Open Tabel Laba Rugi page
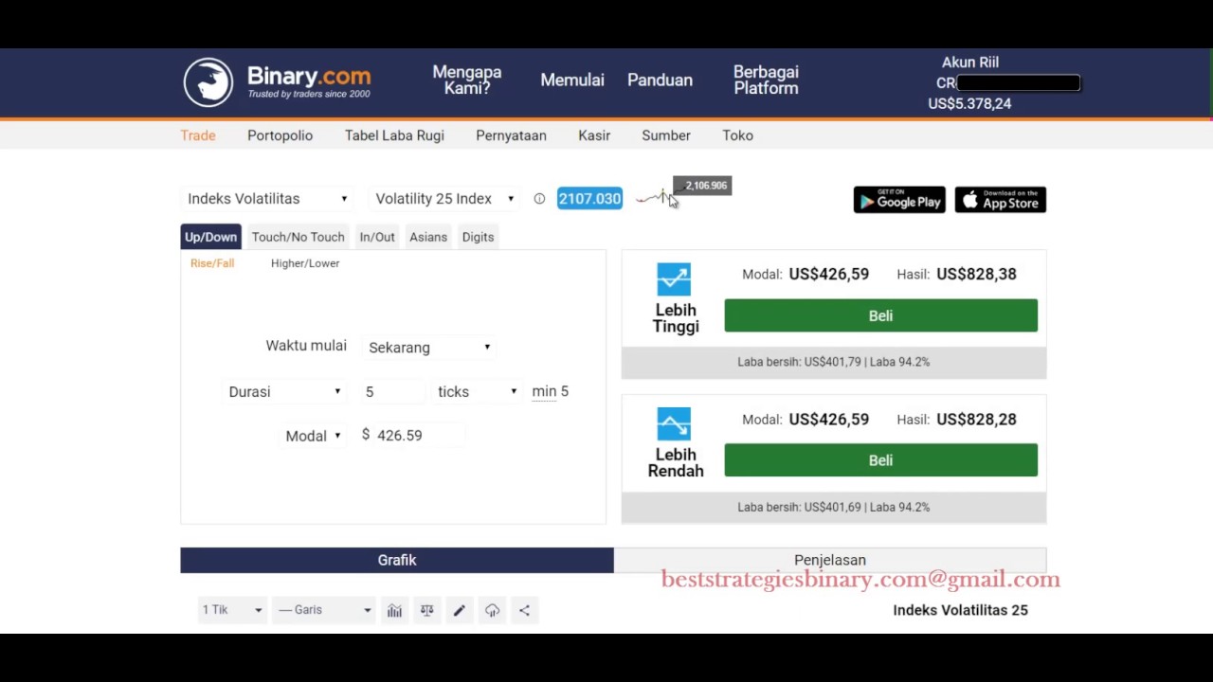Viewport: 1213px width, 682px height. (x=394, y=135)
